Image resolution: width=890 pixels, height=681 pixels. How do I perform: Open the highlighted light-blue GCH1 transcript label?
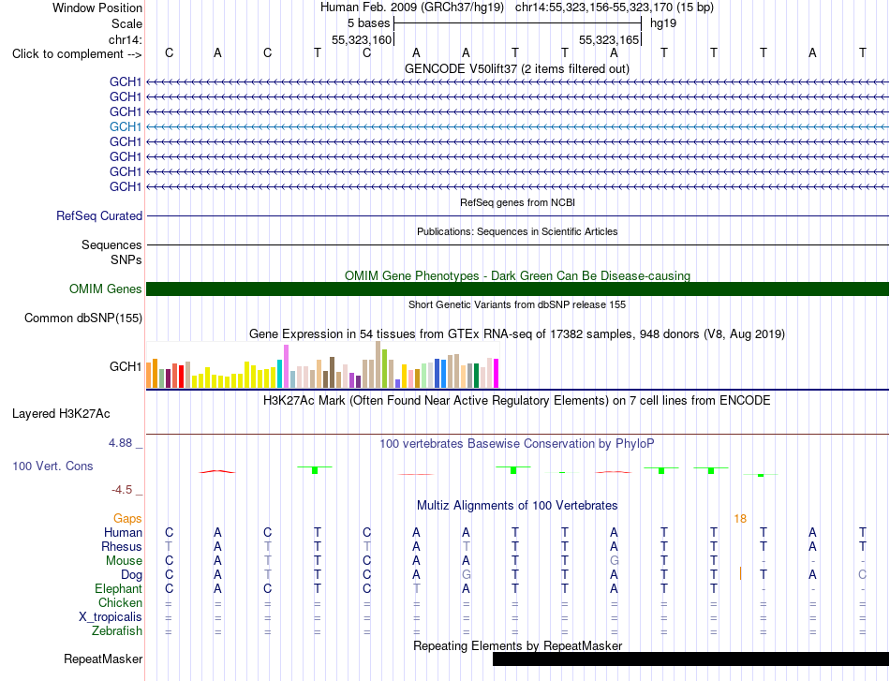(126, 126)
